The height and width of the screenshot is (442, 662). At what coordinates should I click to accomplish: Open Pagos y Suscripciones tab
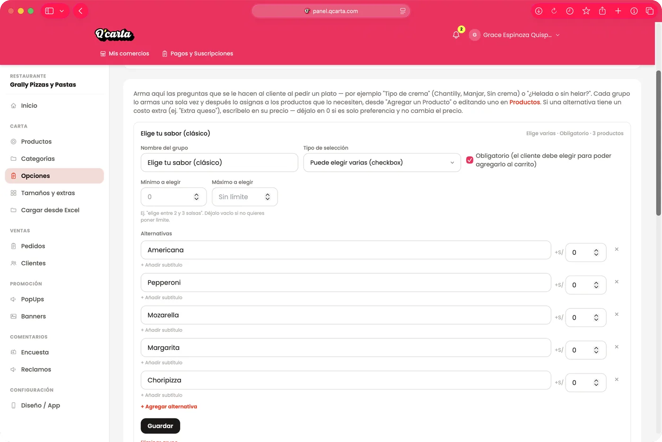pyautogui.click(x=198, y=53)
